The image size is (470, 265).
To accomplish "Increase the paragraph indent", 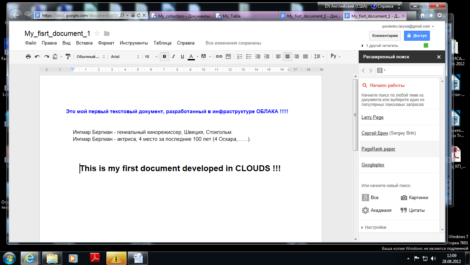I will pyautogui.click(x=266, y=57).
